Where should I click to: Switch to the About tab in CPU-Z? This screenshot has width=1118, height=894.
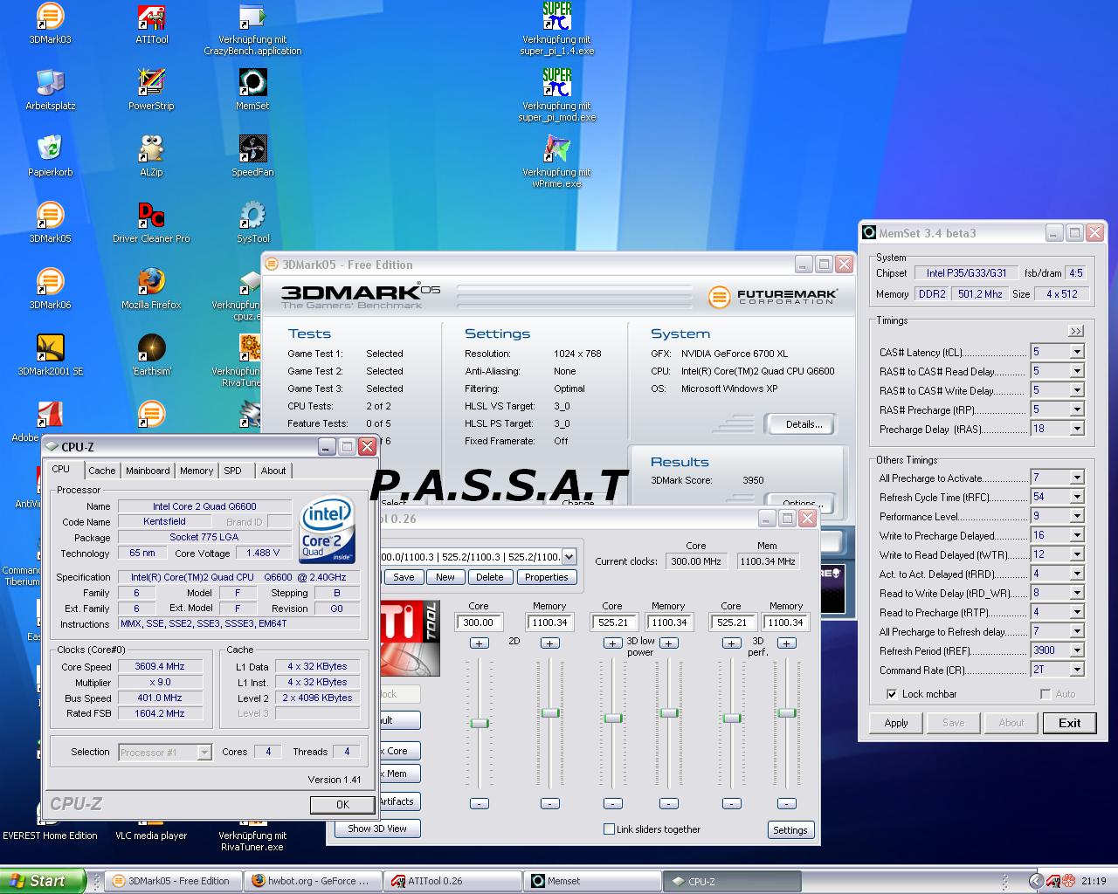273,471
